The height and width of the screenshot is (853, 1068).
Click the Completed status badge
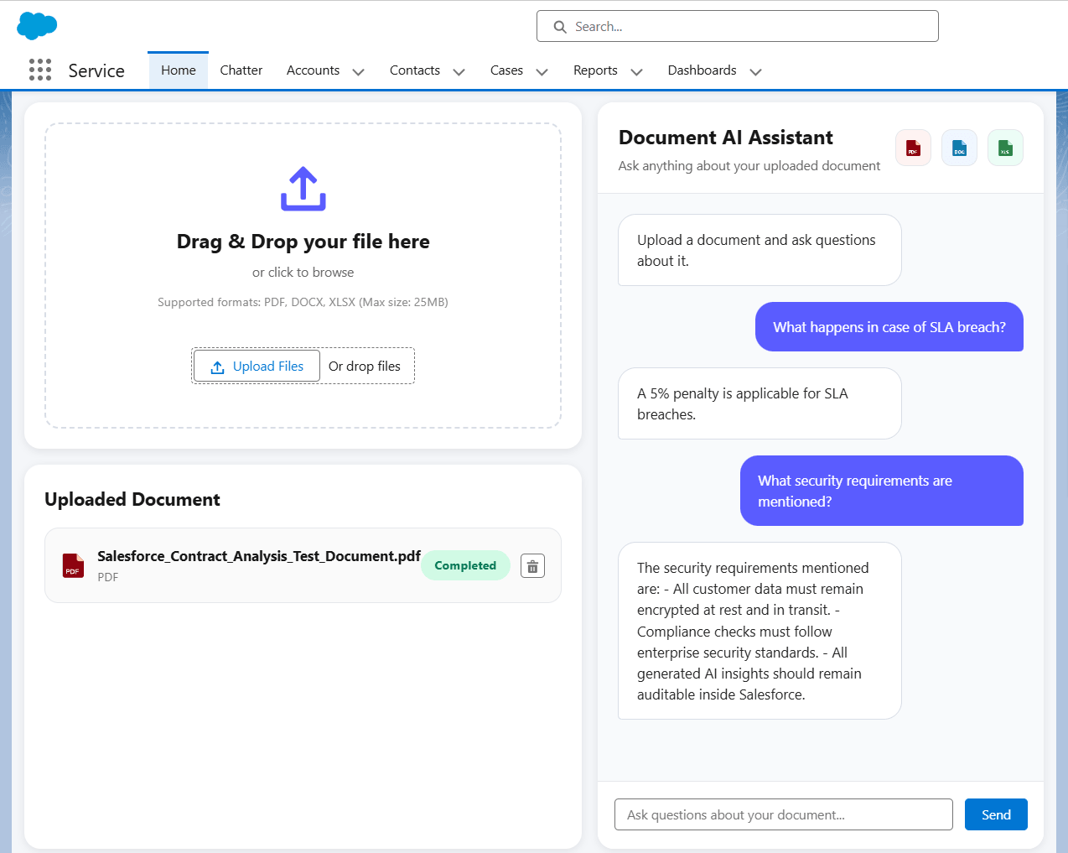[465, 565]
